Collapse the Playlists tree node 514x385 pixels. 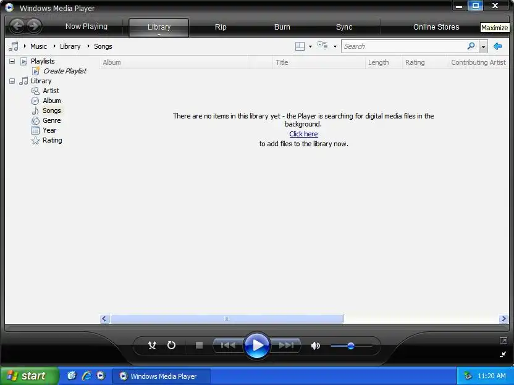pos(12,61)
